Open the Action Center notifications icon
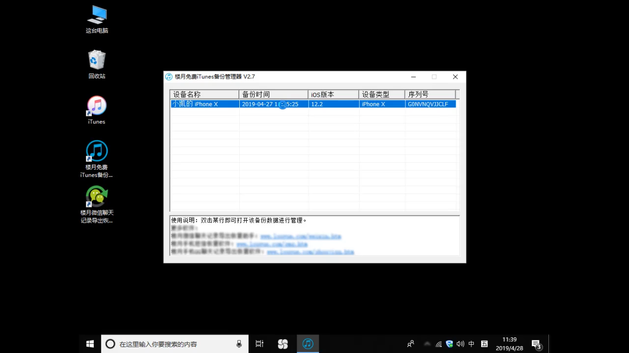629x353 pixels. (x=537, y=344)
